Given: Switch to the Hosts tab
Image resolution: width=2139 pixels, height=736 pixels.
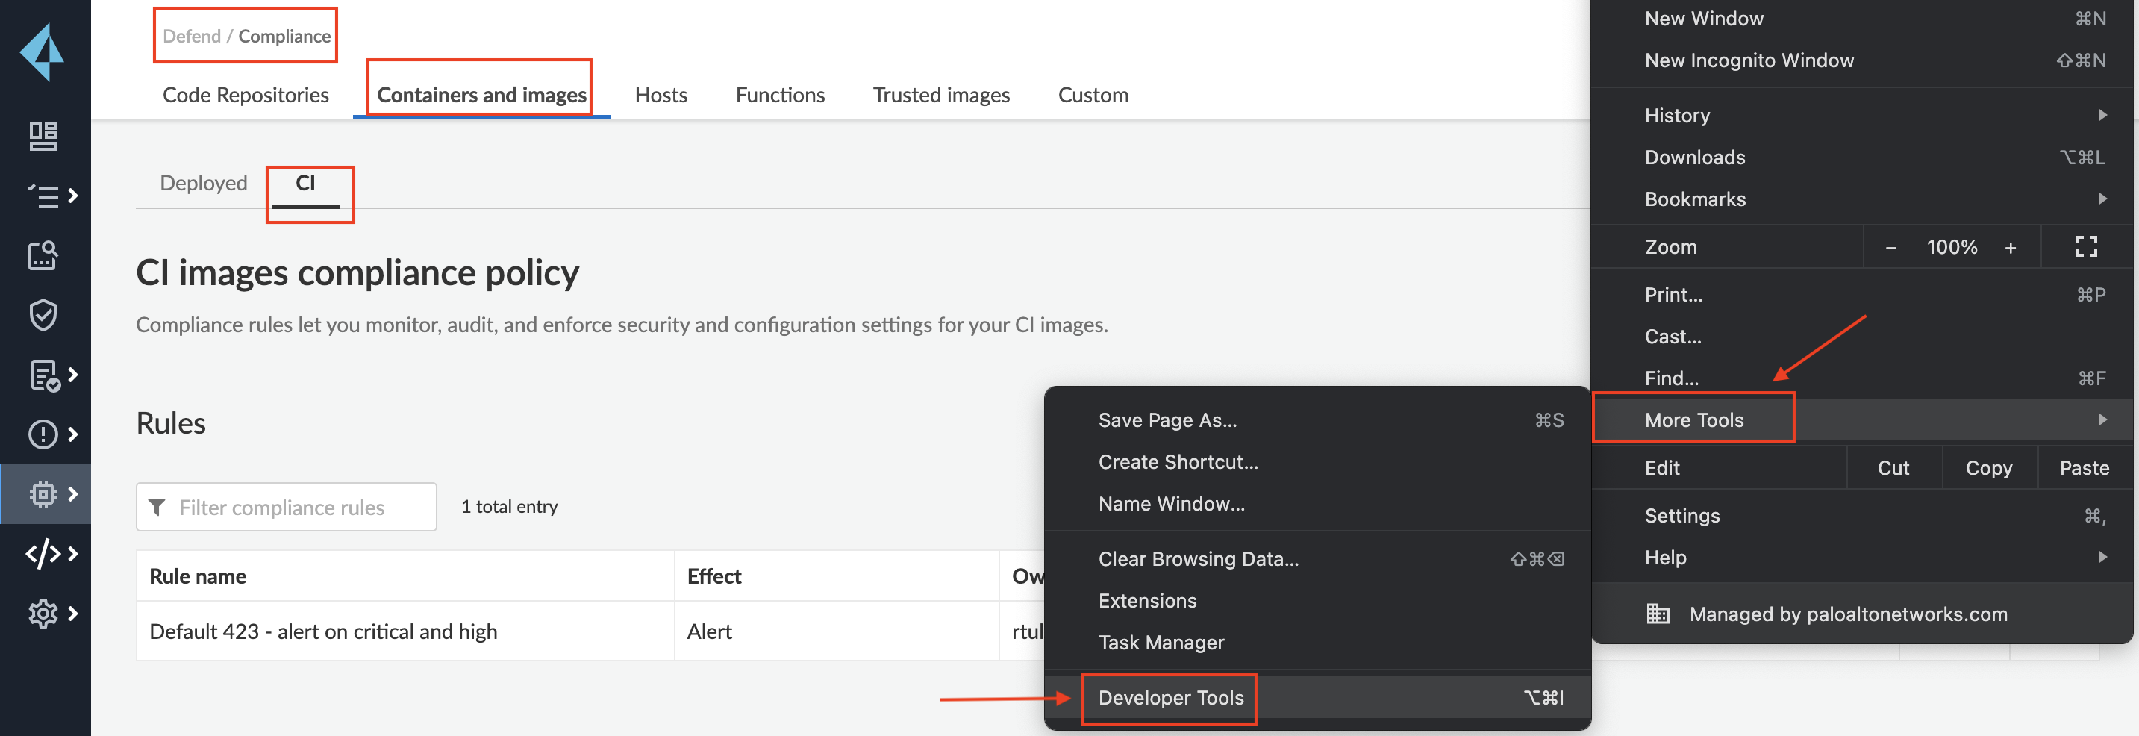Looking at the screenshot, I should 660,95.
